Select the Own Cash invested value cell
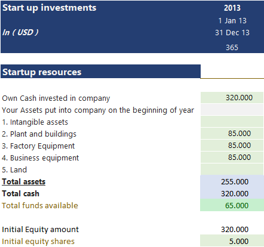264x247 pixels. 232,98
